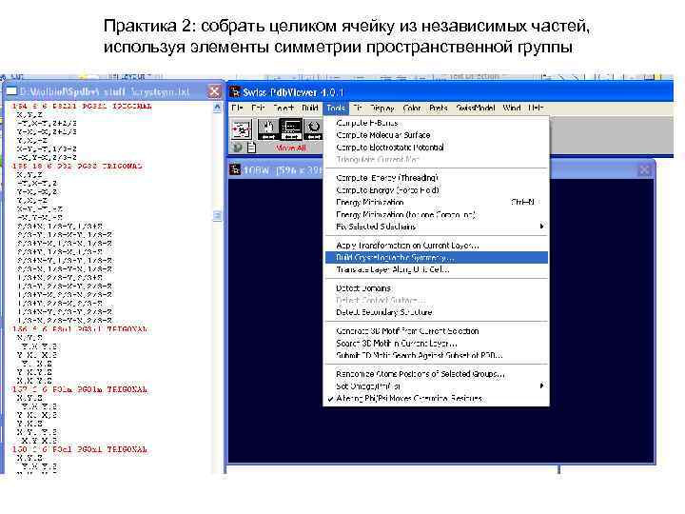The image size is (685, 514).
Task: Choose Generate 3D Motif from Current Selection
Action: 437,331
